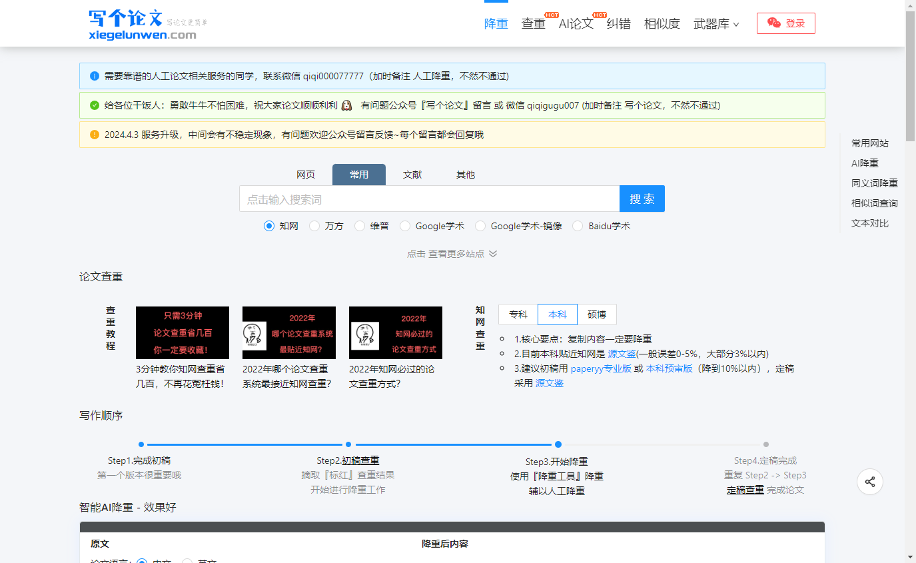Image resolution: width=916 pixels, height=563 pixels.
Task: Open the 相似度 navigation item
Action: tap(662, 24)
